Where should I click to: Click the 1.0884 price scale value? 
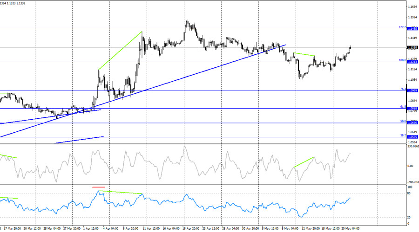412,101
